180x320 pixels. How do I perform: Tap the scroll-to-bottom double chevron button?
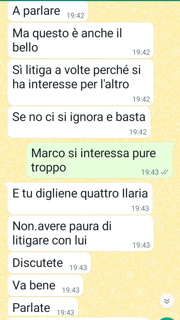point(167,301)
